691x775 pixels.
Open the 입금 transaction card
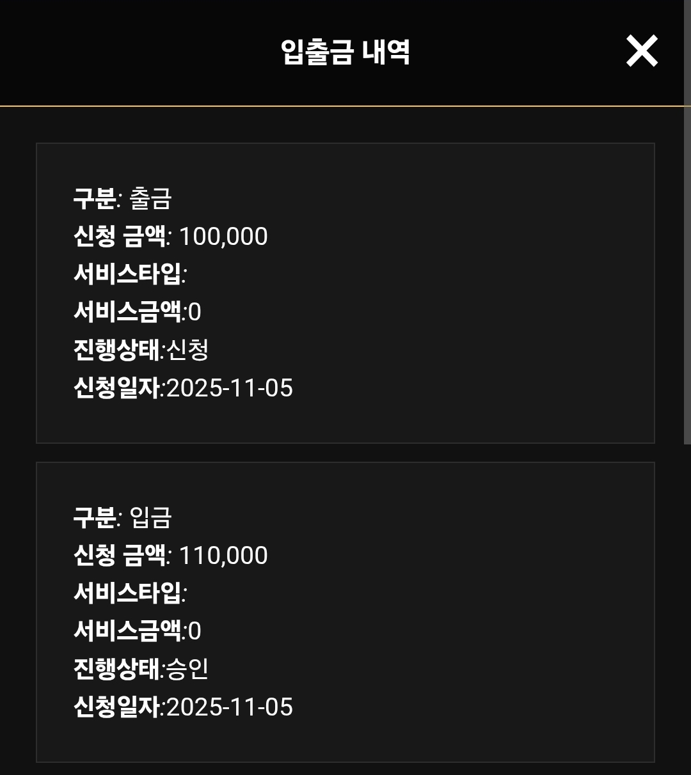click(448, 612)
